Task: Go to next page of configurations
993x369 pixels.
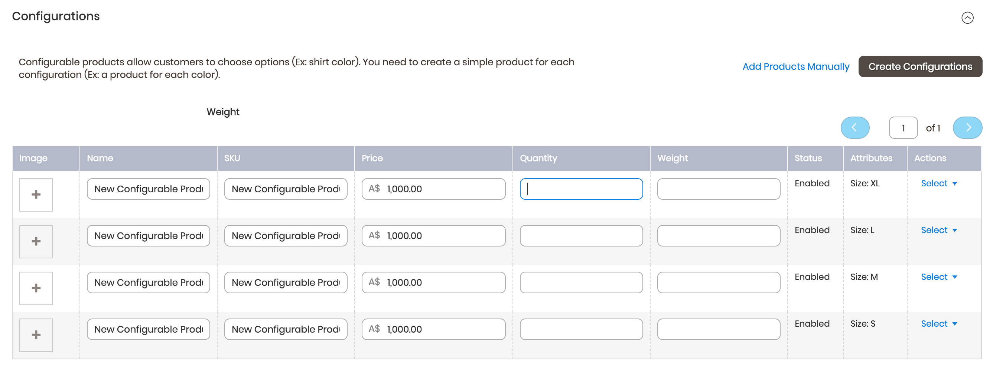Action: [x=967, y=127]
